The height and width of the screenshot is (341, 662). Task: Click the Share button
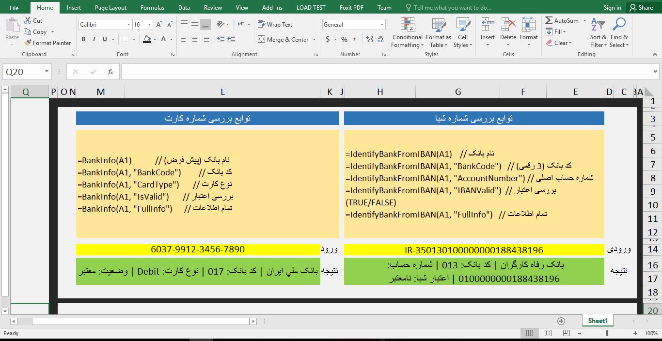coord(641,7)
